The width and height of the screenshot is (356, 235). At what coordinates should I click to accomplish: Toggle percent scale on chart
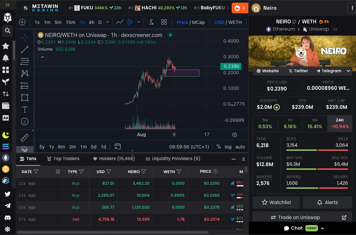(x=219, y=146)
